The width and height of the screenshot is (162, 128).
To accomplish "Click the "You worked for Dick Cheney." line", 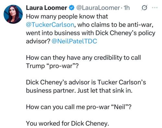I will coord(67,123).
